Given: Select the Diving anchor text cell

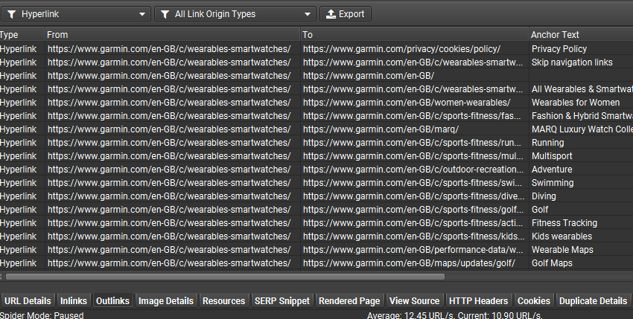Looking at the screenshot, I should 581,196.
